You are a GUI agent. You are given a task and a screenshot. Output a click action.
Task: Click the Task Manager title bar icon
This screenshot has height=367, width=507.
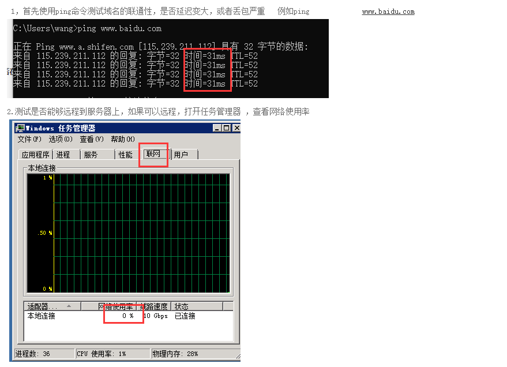point(20,128)
